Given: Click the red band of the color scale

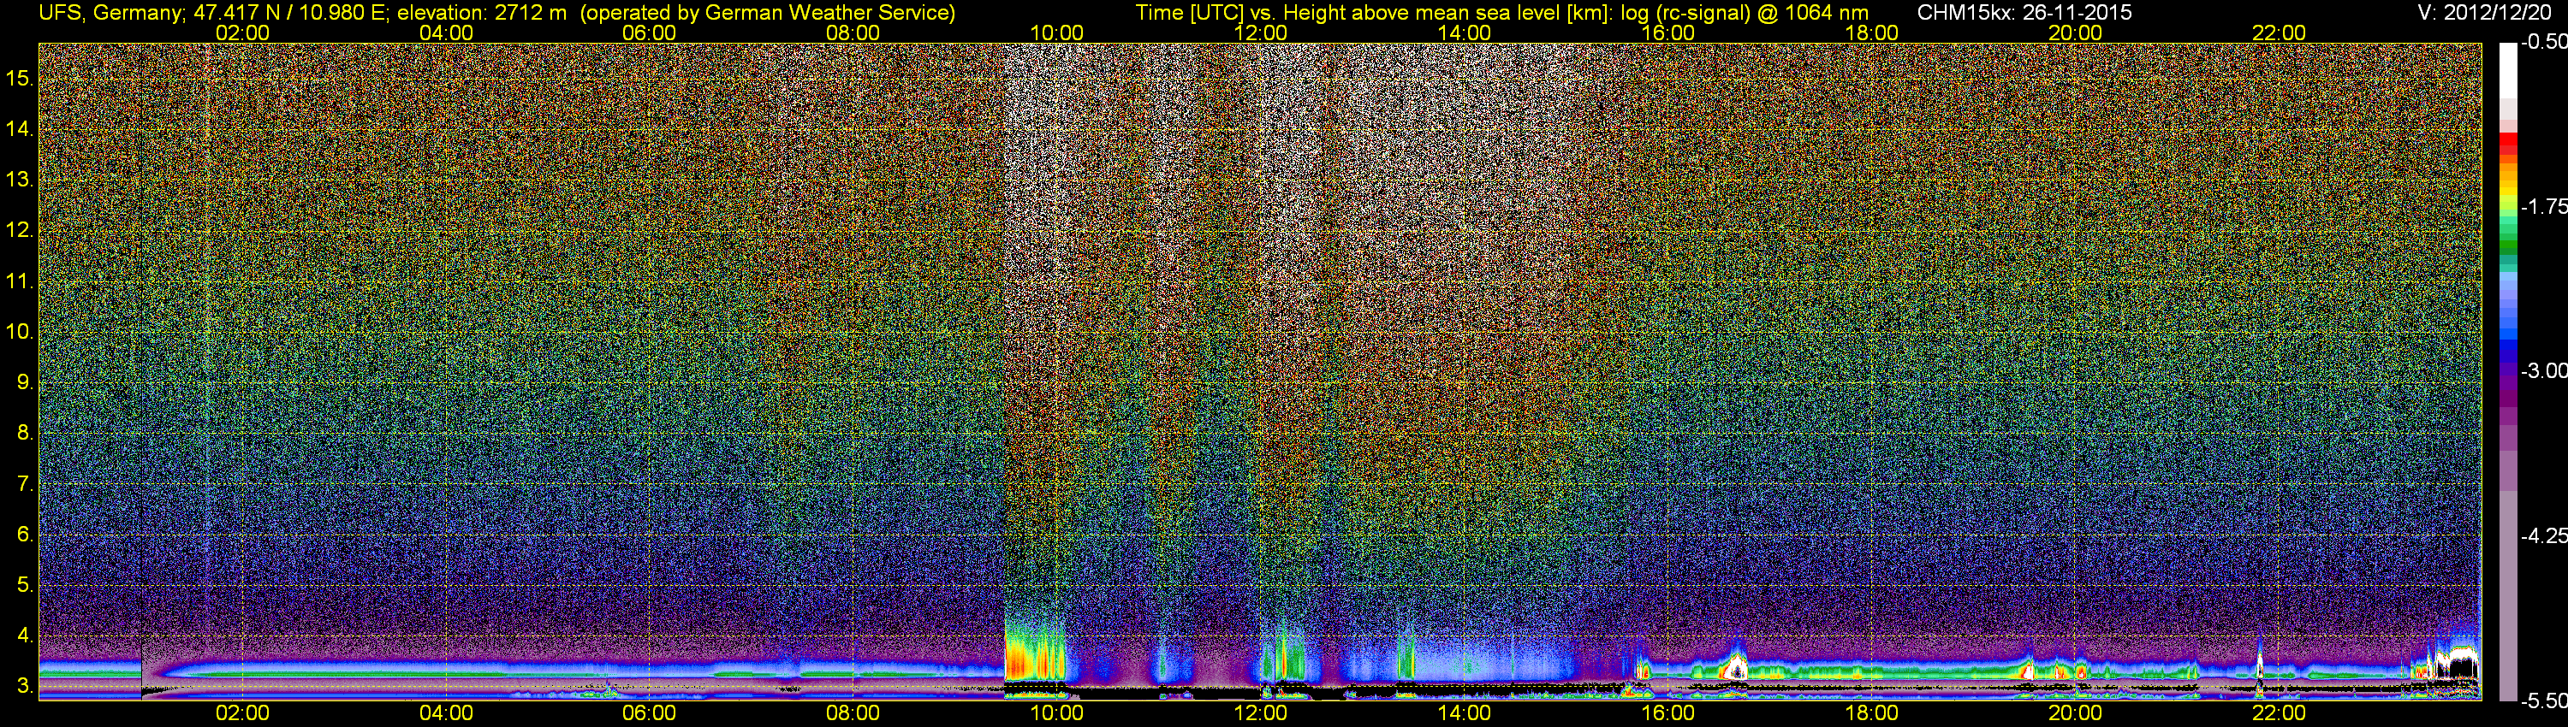Looking at the screenshot, I should pyautogui.click(x=2508, y=145).
